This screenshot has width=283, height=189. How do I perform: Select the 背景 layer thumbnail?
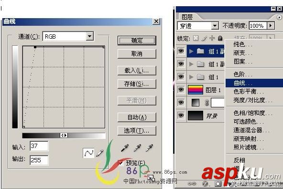pyautogui.click(x=196, y=115)
